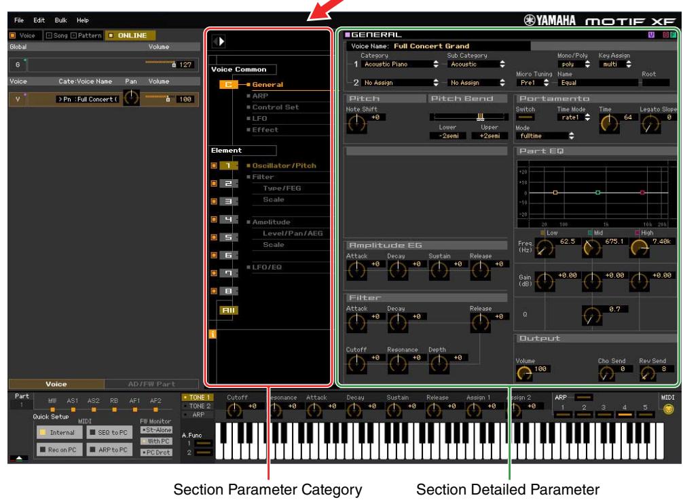
Task: Click the MIDI indicator icon
Action: 668,409
